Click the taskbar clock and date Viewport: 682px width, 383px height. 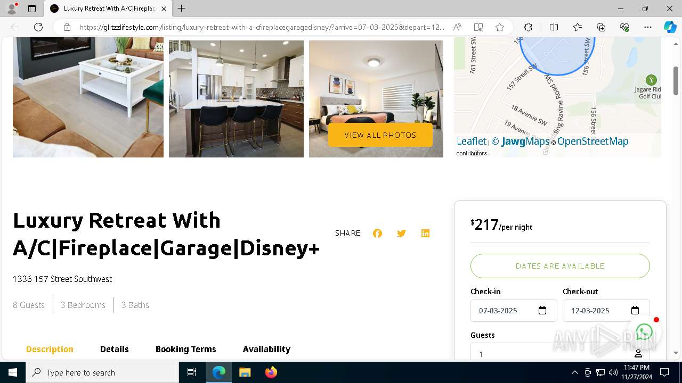coord(636,372)
